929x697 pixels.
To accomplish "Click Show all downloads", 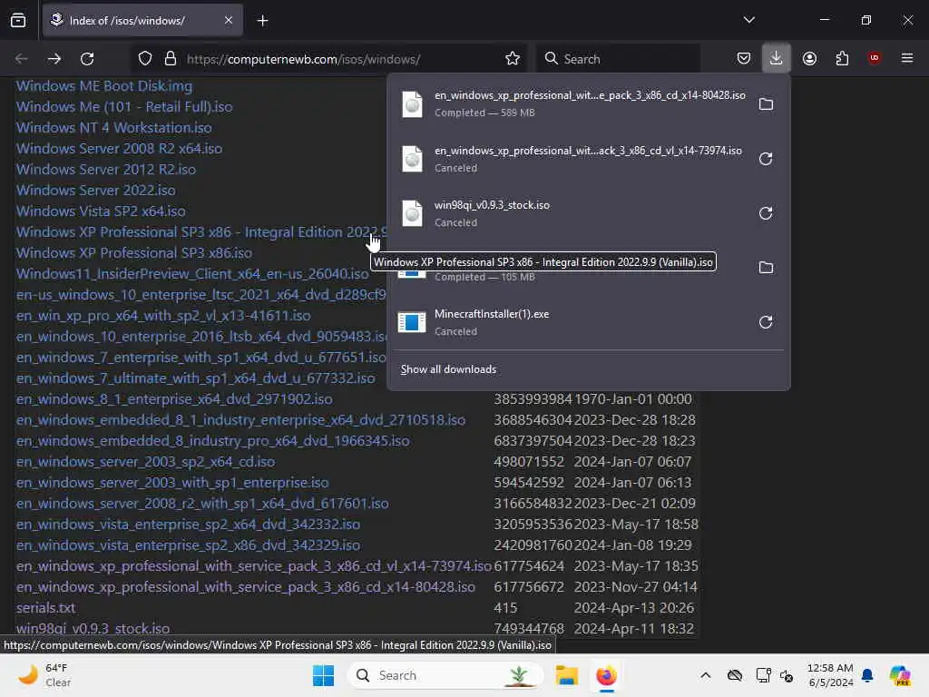I will coord(448,369).
